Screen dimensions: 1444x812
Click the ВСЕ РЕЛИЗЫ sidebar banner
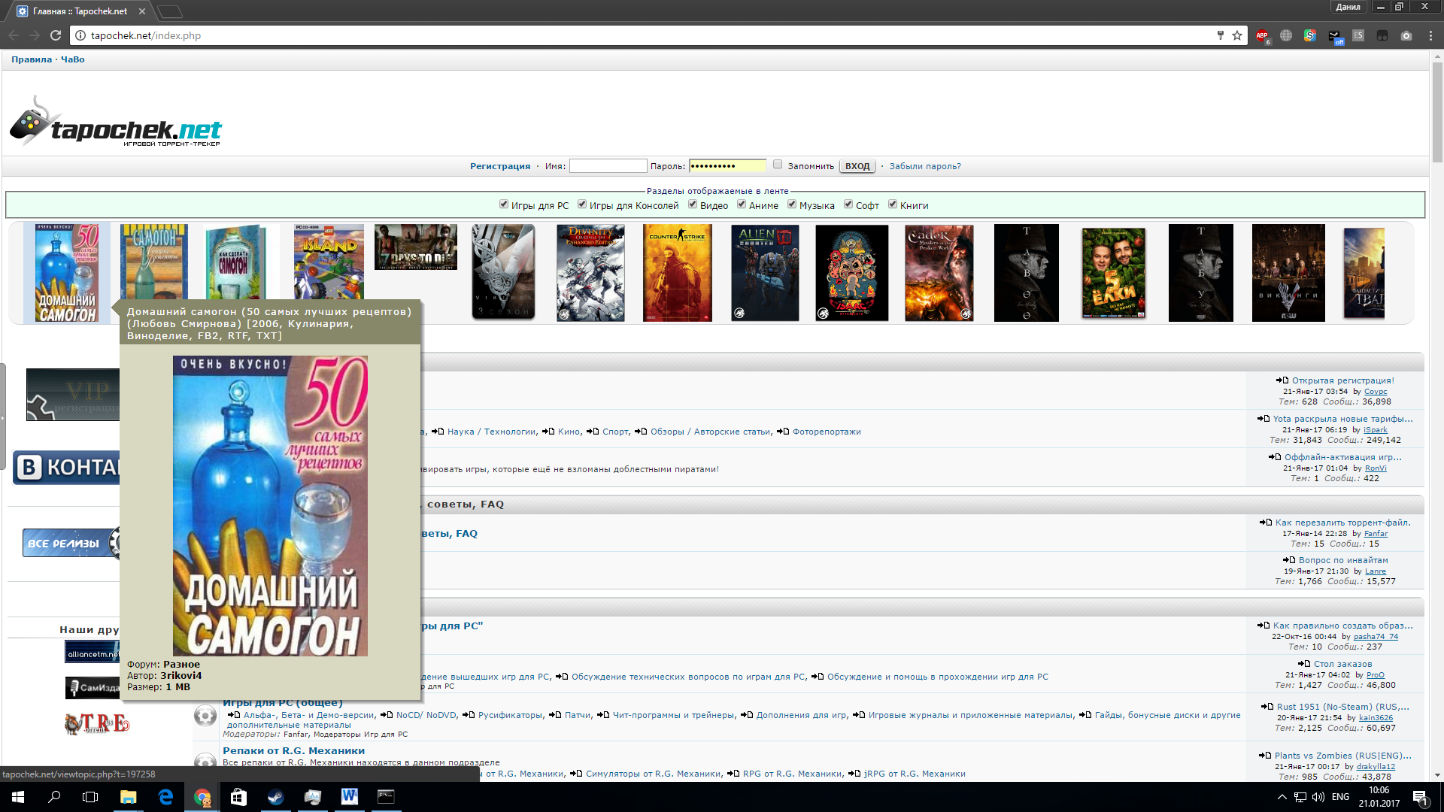(71, 543)
